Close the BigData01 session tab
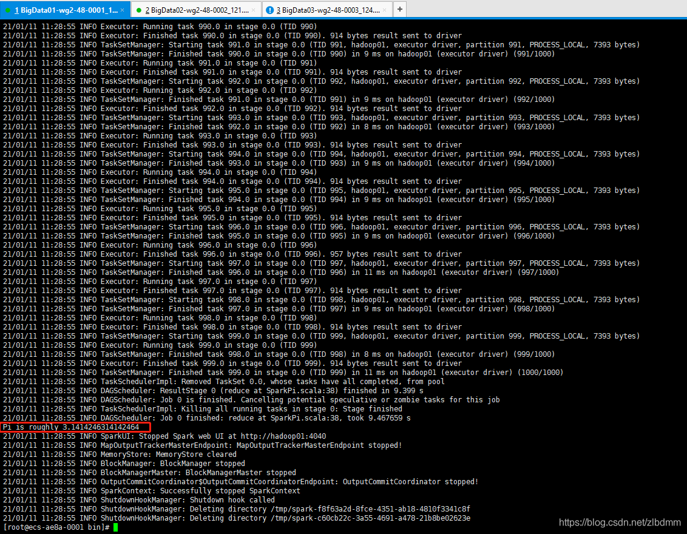This screenshot has width=687, height=534. (x=122, y=10)
